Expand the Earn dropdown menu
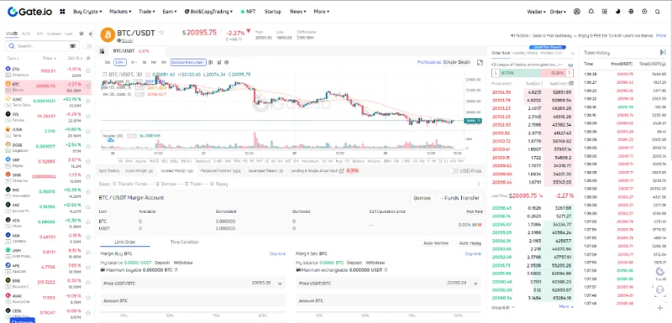The height and width of the screenshot is (323, 672). 170,12
